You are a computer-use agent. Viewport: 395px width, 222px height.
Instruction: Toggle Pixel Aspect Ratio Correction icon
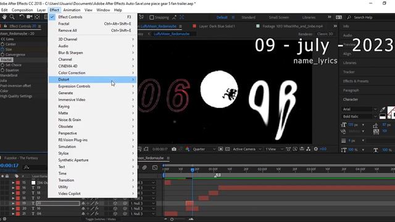288,149
